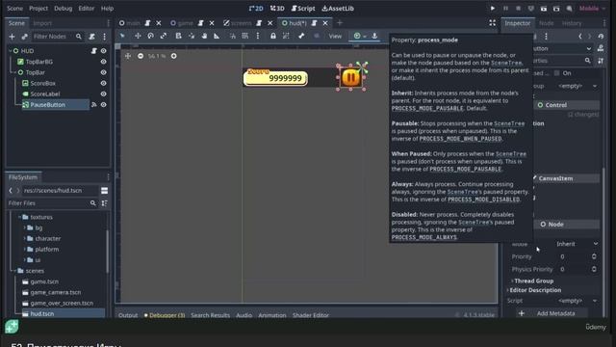Select the Scale Mode tool
Viewport: 616px width, 347px height.
tap(164, 36)
